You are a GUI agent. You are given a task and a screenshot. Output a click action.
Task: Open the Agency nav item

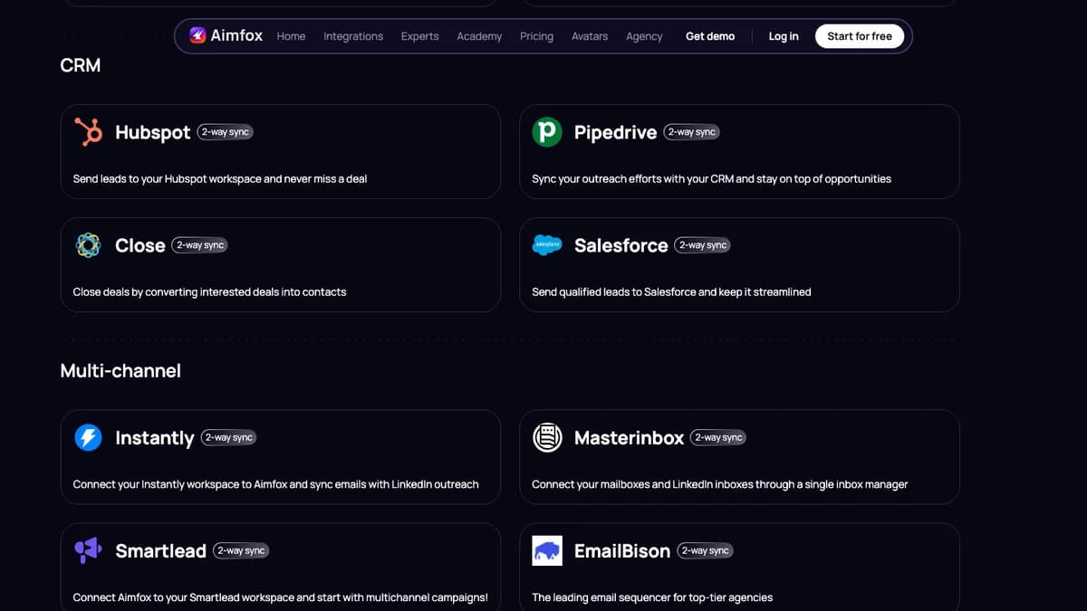644,36
